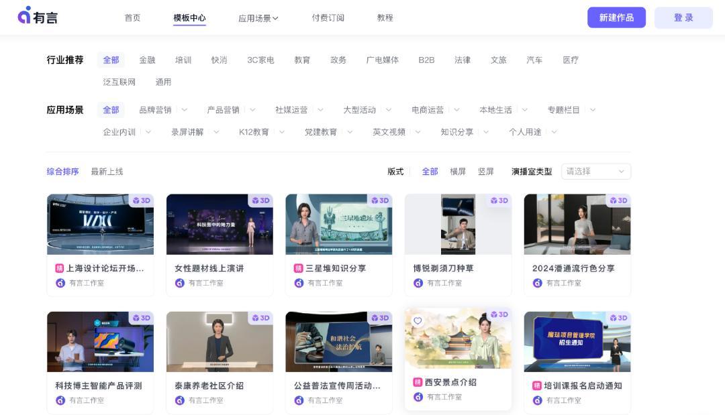Click the 3D badge on 上海设计论坛开场 card
Viewport: 725px width, 415px height.
tap(142, 200)
